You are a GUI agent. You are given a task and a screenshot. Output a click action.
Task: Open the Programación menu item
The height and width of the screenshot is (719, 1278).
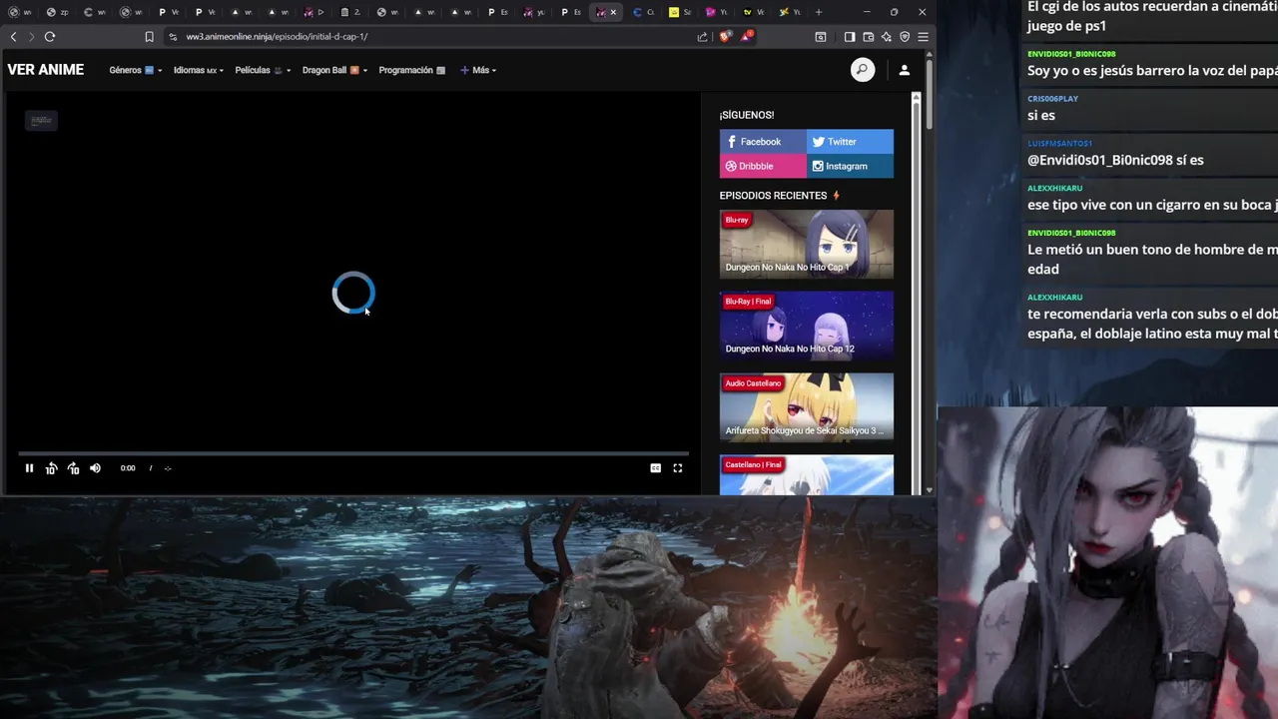coord(411,70)
